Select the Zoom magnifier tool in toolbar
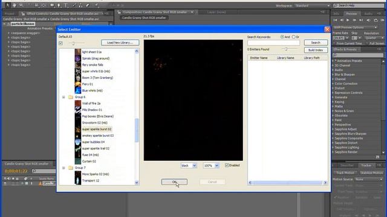387x217 pixels. [x=22, y=5]
